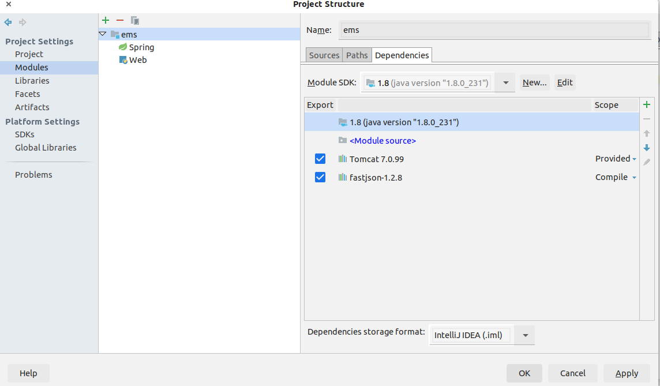The height and width of the screenshot is (386, 660).
Task: Copy the selected module icon
Action: [x=134, y=20]
